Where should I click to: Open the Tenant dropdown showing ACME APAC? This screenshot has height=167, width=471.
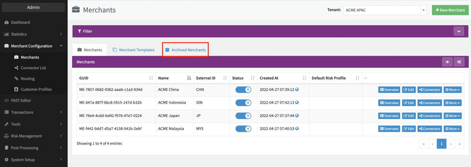pyautogui.click(x=385, y=10)
